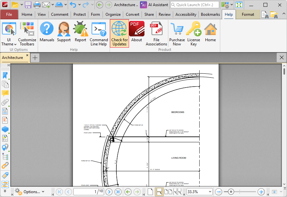Viewport: 287px width, 197px height.
Task: Select the Architecture document tab
Action: [13, 58]
